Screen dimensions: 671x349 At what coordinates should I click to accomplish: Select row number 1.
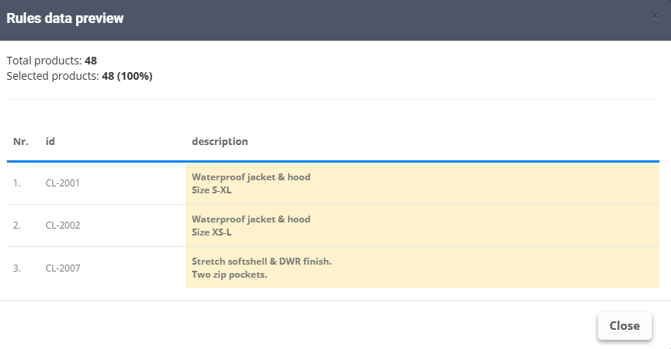pyautogui.click(x=17, y=183)
